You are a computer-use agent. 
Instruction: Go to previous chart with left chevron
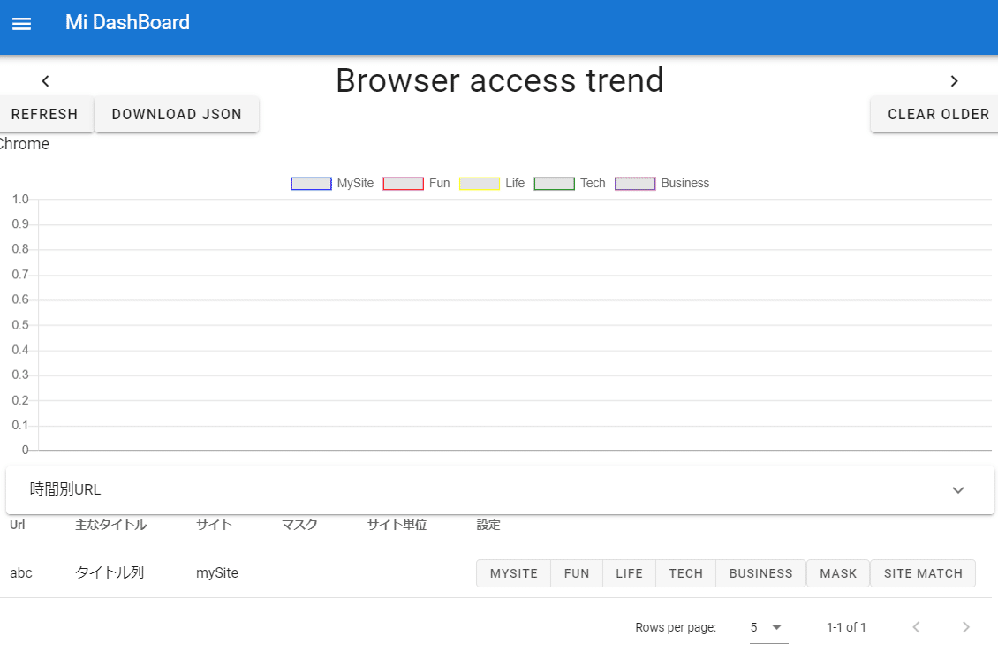coord(46,81)
